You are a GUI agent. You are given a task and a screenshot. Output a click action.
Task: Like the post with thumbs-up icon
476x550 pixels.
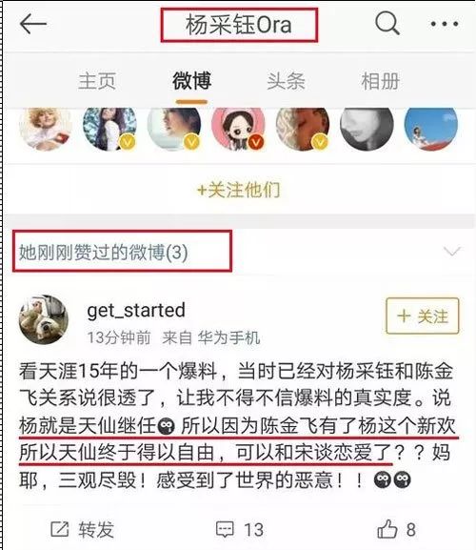click(x=387, y=529)
